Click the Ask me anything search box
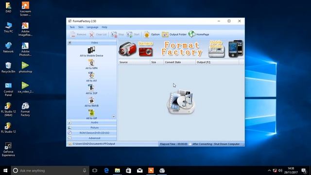The image size is (311, 175). pyautogui.click(x=50, y=171)
